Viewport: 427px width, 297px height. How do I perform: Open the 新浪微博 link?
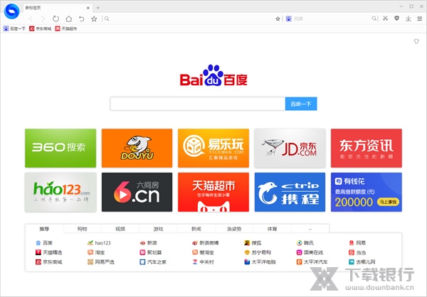pos(208,243)
